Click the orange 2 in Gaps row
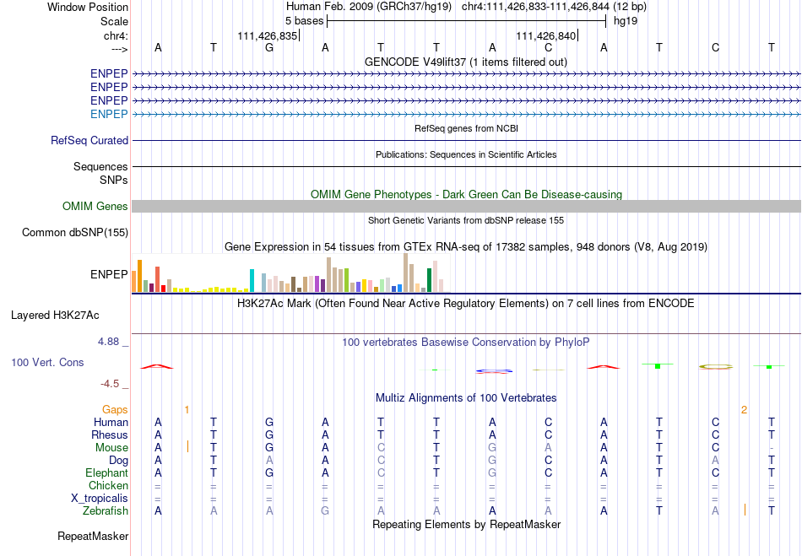The width and height of the screenshot is (802, 556). coord(745,410)
